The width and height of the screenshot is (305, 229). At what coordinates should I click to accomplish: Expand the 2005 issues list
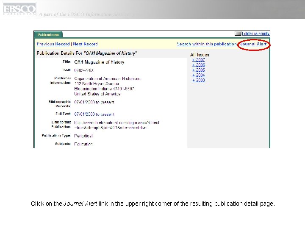199,70
